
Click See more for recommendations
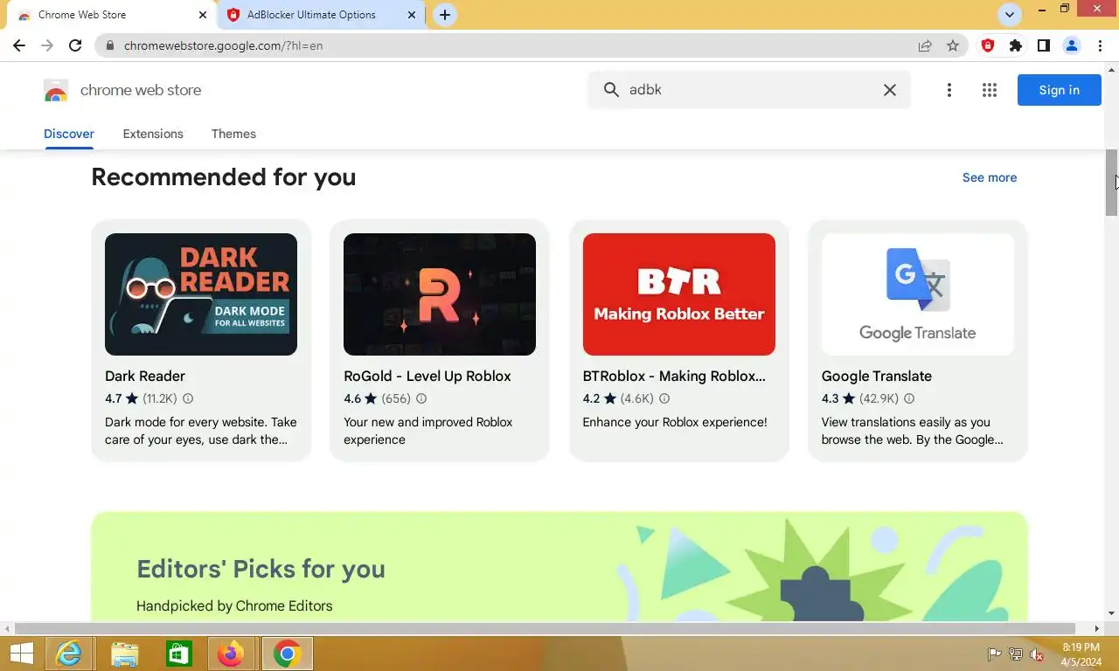tap(990, 177)
